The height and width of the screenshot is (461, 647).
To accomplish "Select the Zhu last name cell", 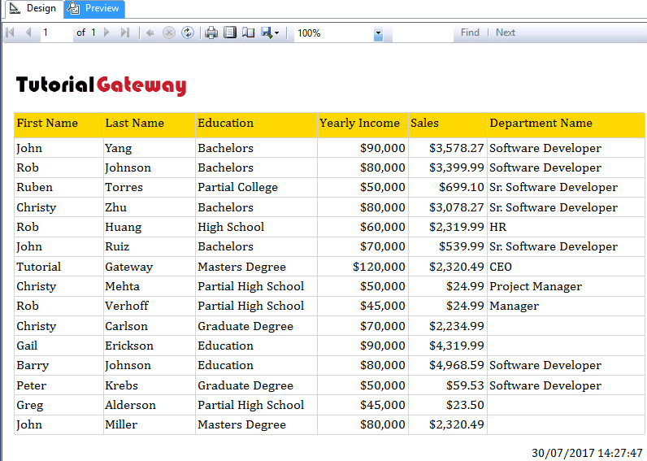I will 149,207.
